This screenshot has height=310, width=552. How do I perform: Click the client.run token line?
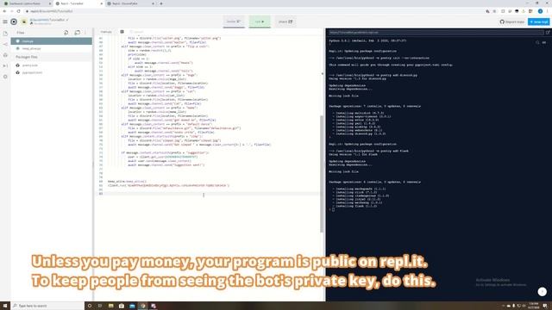169,185
